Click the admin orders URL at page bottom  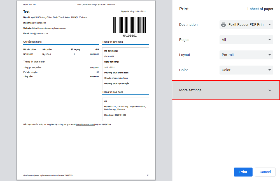(x=48, y=175)
